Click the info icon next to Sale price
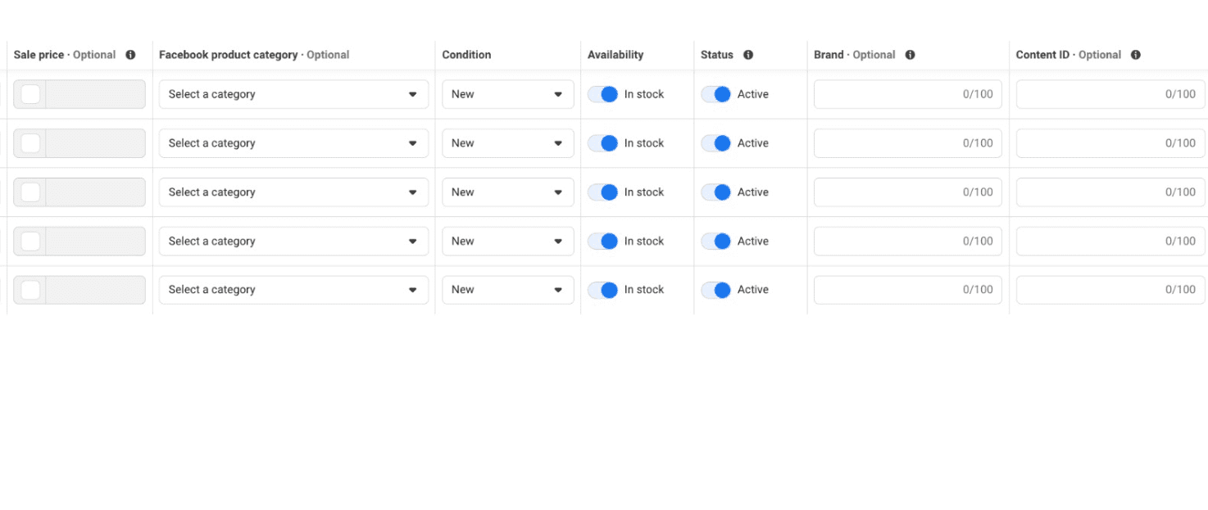This screenshot has height=510, width=1208. 130,55
